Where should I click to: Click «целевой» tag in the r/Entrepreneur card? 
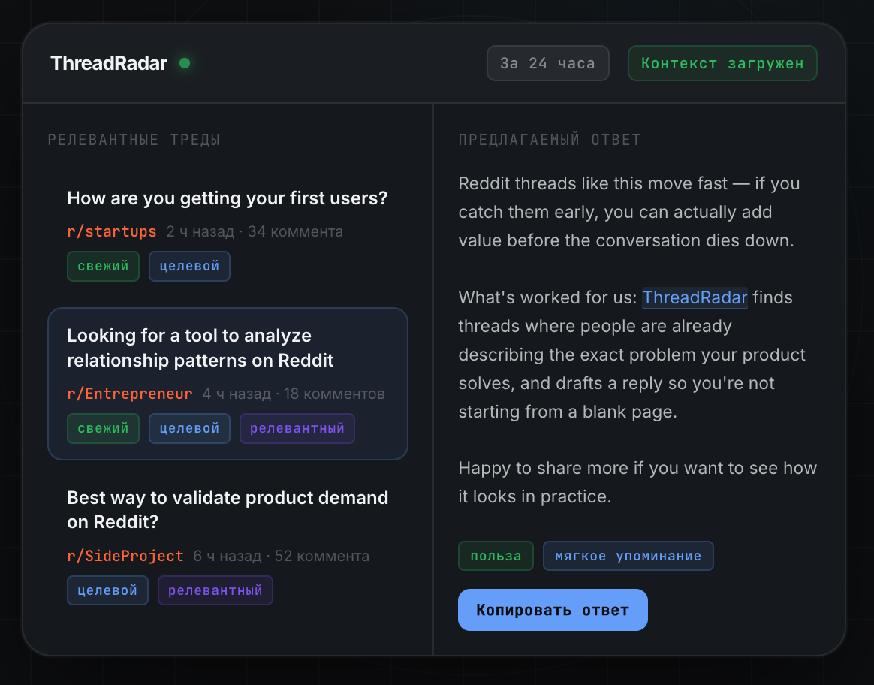point(189,428)
